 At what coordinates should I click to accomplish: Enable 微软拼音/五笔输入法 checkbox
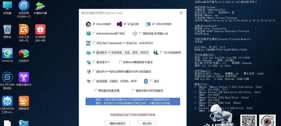[x=140, y=34]
